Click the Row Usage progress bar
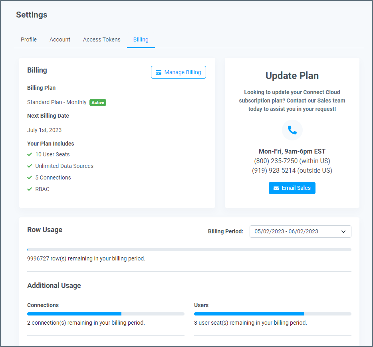 click(x=189, y=250)
